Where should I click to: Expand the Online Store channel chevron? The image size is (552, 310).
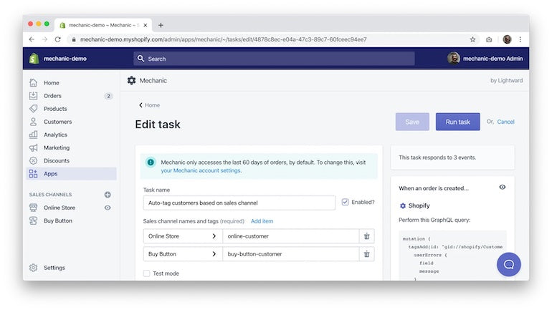(x=214, y=236)
